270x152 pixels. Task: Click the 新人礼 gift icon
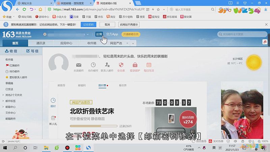click(x=53, y=118)
